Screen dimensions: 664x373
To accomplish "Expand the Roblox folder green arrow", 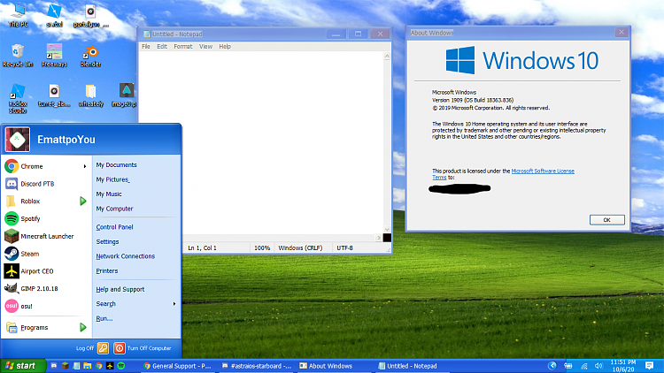I will point(83,201).
